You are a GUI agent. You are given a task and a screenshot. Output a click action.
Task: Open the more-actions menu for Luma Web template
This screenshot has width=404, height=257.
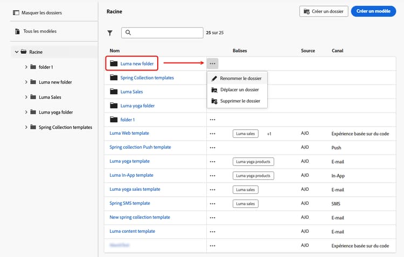[212, 133]
